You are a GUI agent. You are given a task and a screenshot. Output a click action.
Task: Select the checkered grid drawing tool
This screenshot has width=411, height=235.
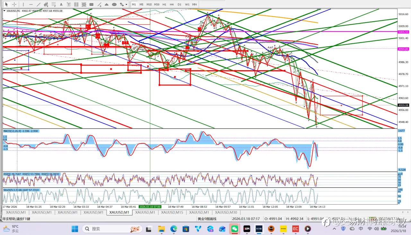[x=84, y=4]
